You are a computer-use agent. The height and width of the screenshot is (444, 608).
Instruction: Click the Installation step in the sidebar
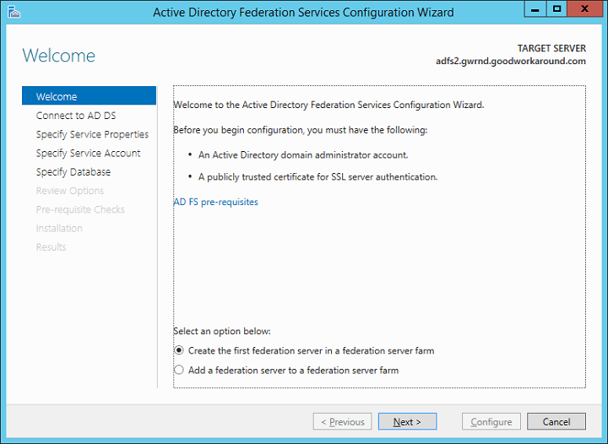point(59,228)
